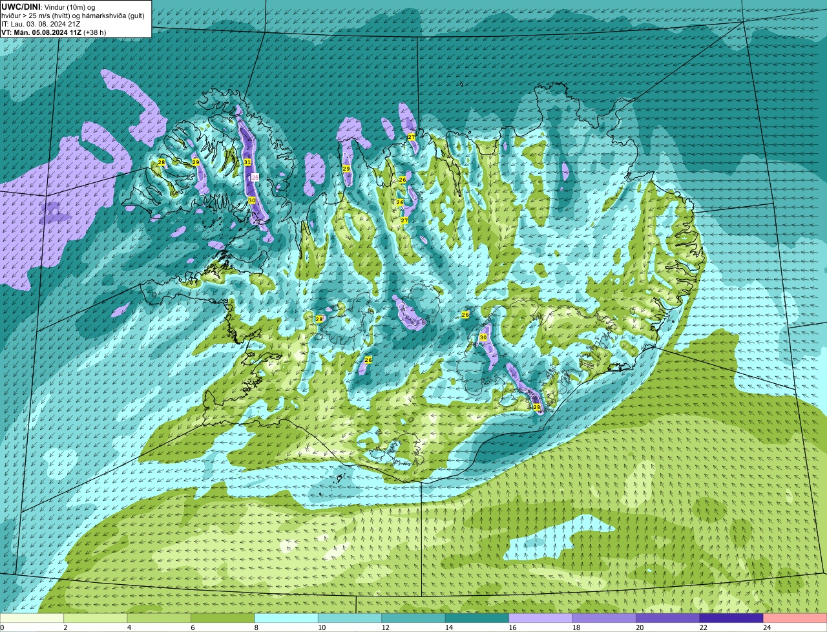Click the 4–6 m/s light green legend swatch

(x=160, y=618)
